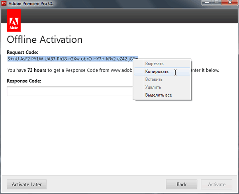This screenshot has width=239, height=194.
Task: Click the Offline Activation heading
Action: point(45,40)
